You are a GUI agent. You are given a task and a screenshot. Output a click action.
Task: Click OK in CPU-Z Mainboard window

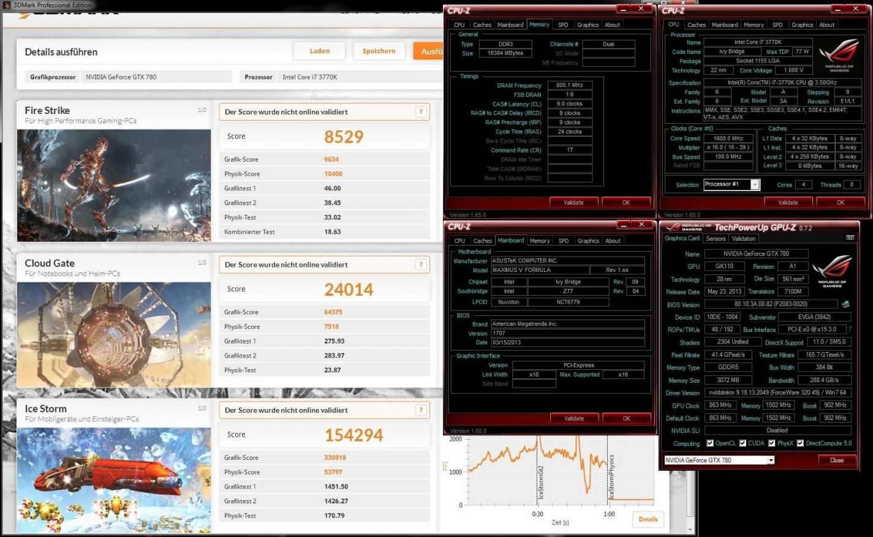point(627,419)
